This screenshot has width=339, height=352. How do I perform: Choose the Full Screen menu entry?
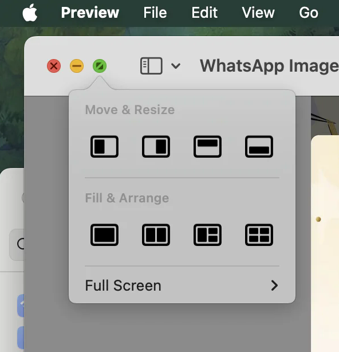[x=182, y=285]
